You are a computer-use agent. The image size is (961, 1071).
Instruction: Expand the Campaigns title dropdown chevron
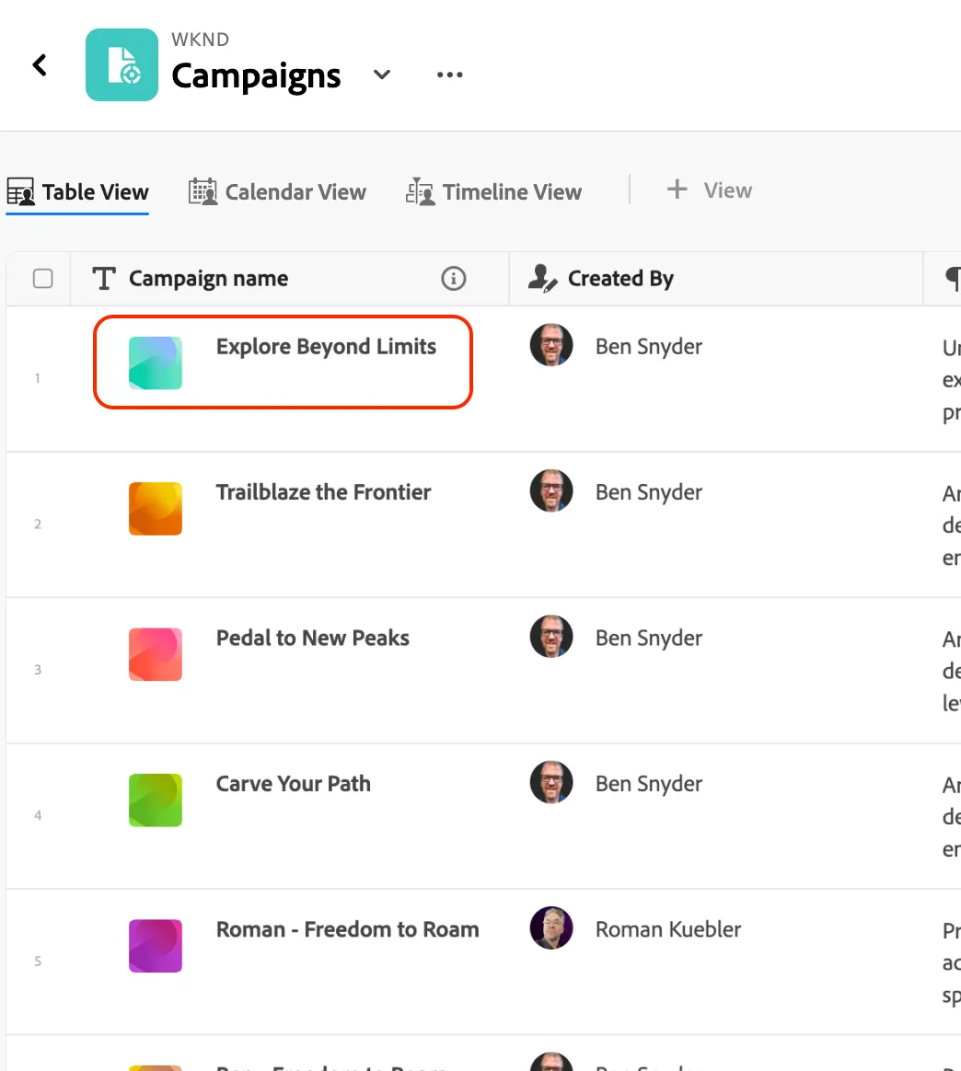point(382,75)
